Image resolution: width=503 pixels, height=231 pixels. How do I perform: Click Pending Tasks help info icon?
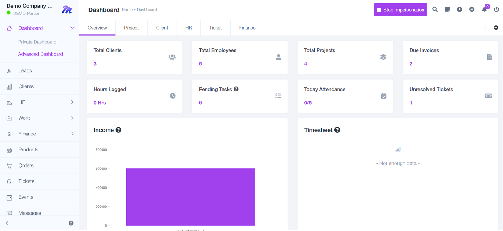(x=236, y=89)
